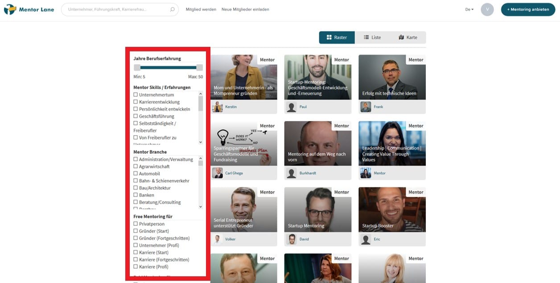560x283 pixels.
Task: Check the Beratung/Consulting checkbox
Action: pos(136,202)
